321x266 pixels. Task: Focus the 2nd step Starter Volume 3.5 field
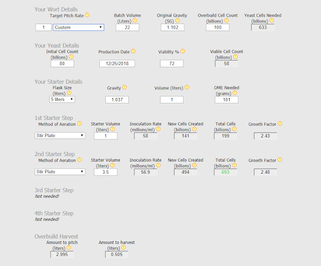[105, 172]
